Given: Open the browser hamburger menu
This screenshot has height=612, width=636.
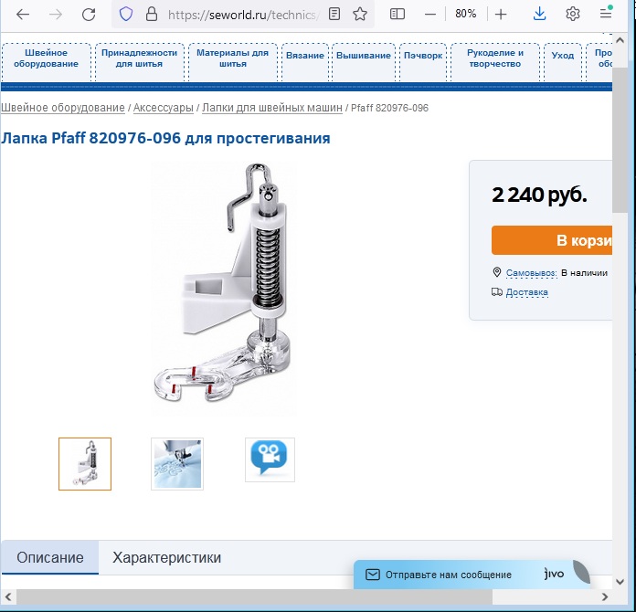Looking at the screenshot, I should [x=606, y=14].
